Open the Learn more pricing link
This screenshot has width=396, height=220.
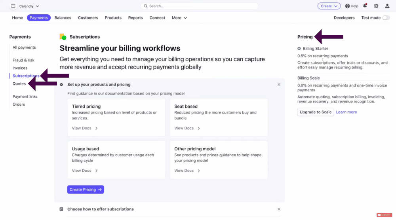pyautogui.click(x=346, y=112)
